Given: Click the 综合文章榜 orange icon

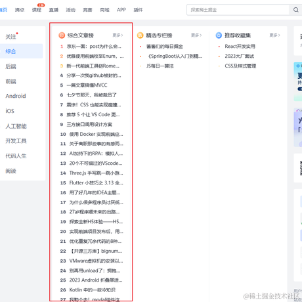Looking at the screenshot, I should tap(62, 35).
